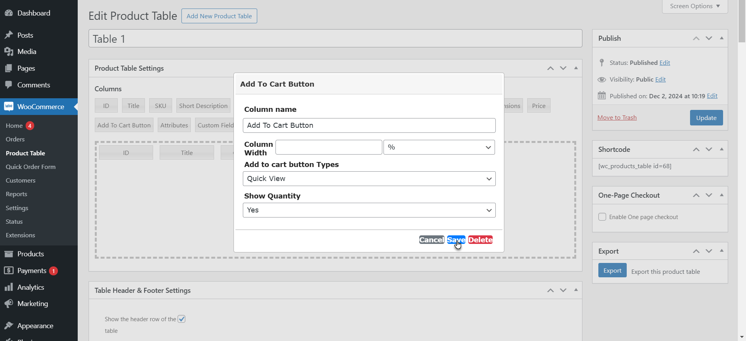This screenshot has height=341, width=746.
Task: Click the Column name text field
Action: 369,125
